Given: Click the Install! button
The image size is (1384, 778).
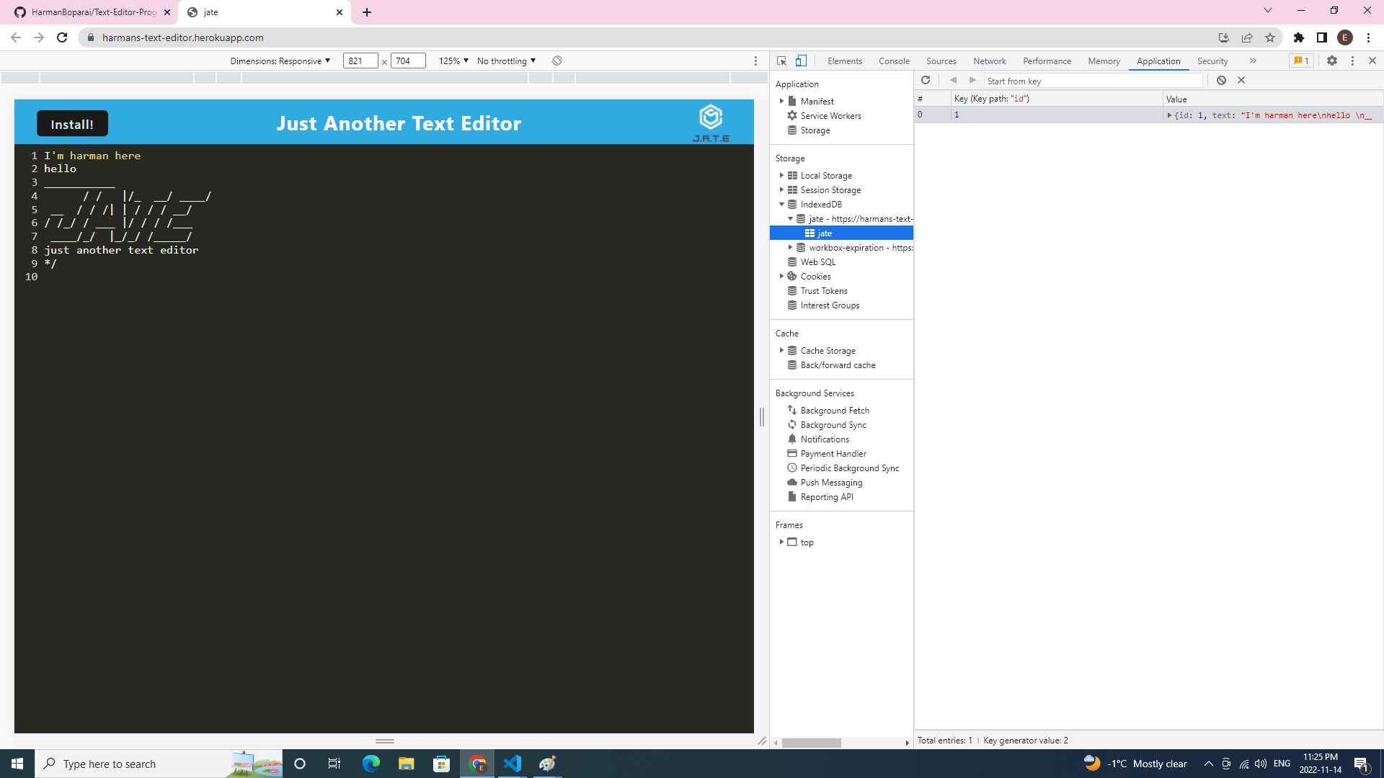Looking at the screenshot, I should click(71, 123).
